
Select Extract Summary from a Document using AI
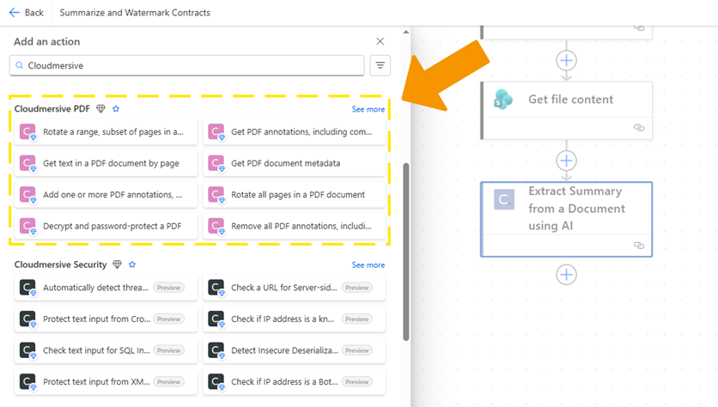coord(567,219)
